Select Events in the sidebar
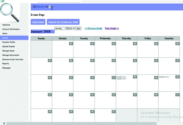Screen dimensions: 183x125 click(14, 38)
